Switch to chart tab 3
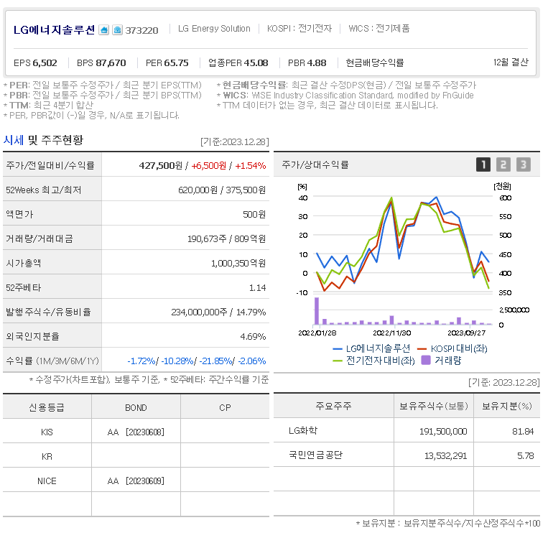 524,164
